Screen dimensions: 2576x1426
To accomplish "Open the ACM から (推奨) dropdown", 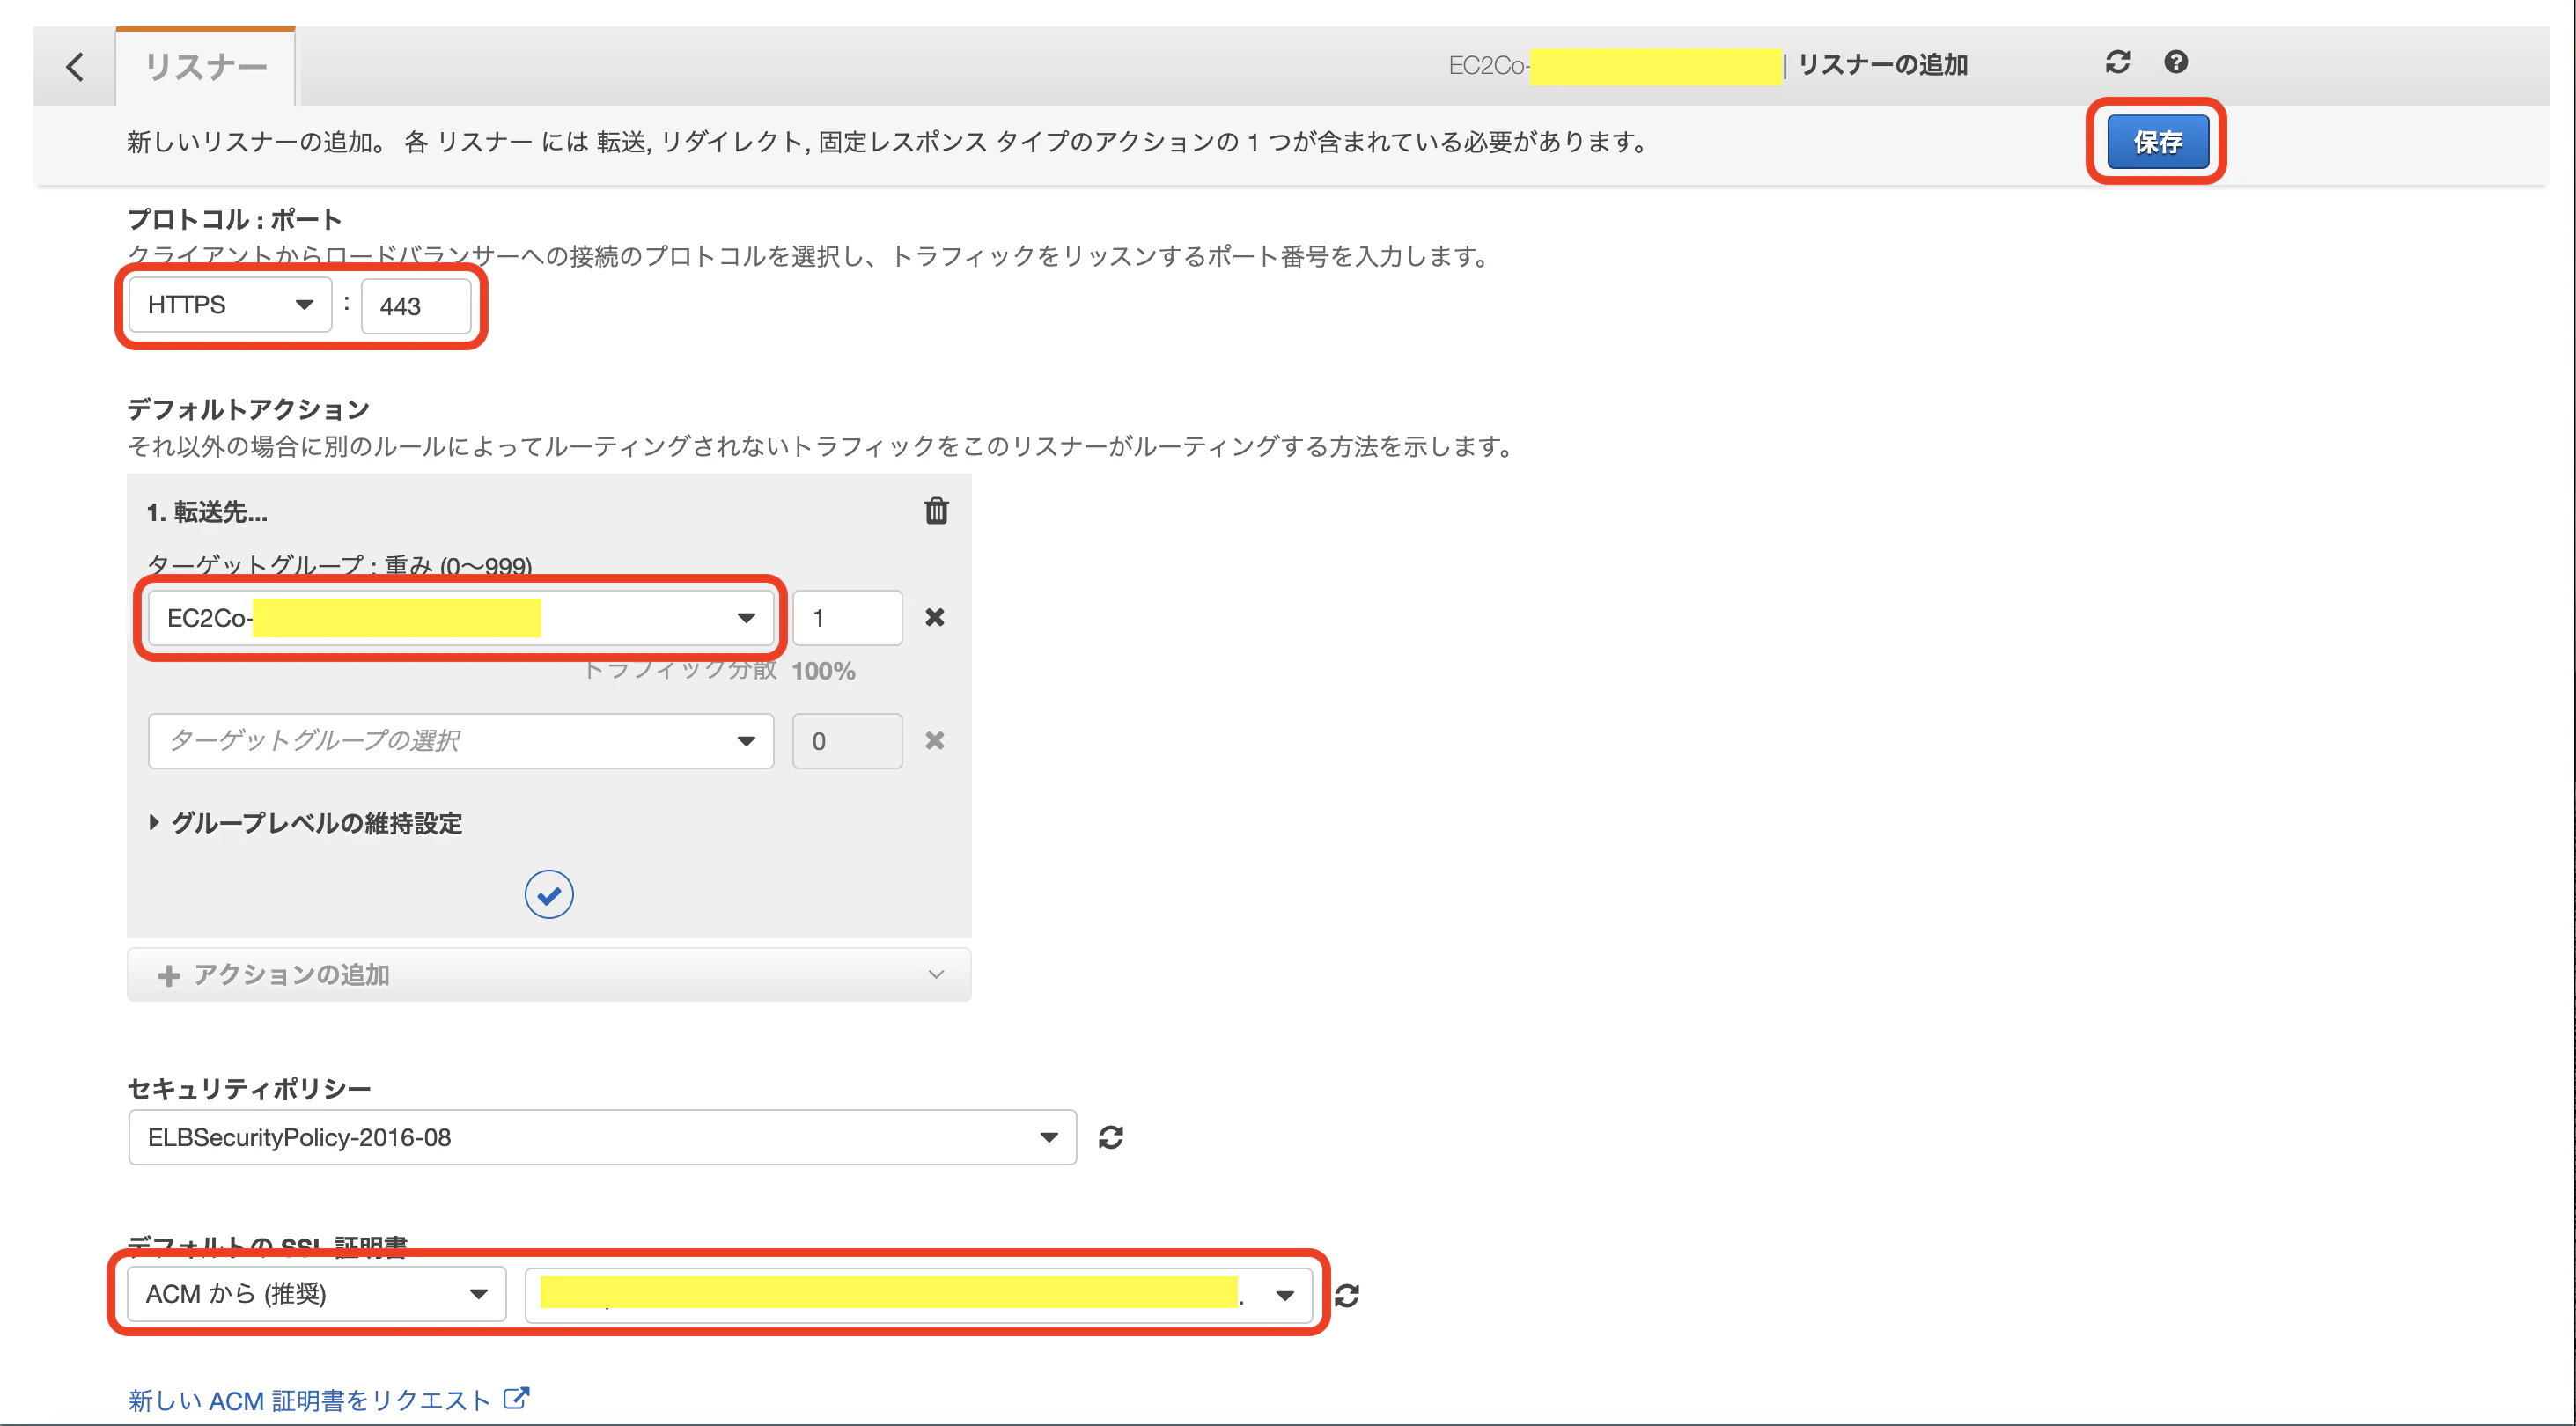I will coord(316,1294).
